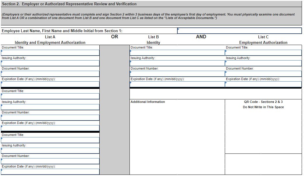The width and height of the screenshot is (304, 176).
Task: Select the third List A Issuing Authority field
Action: pos(50,151)
